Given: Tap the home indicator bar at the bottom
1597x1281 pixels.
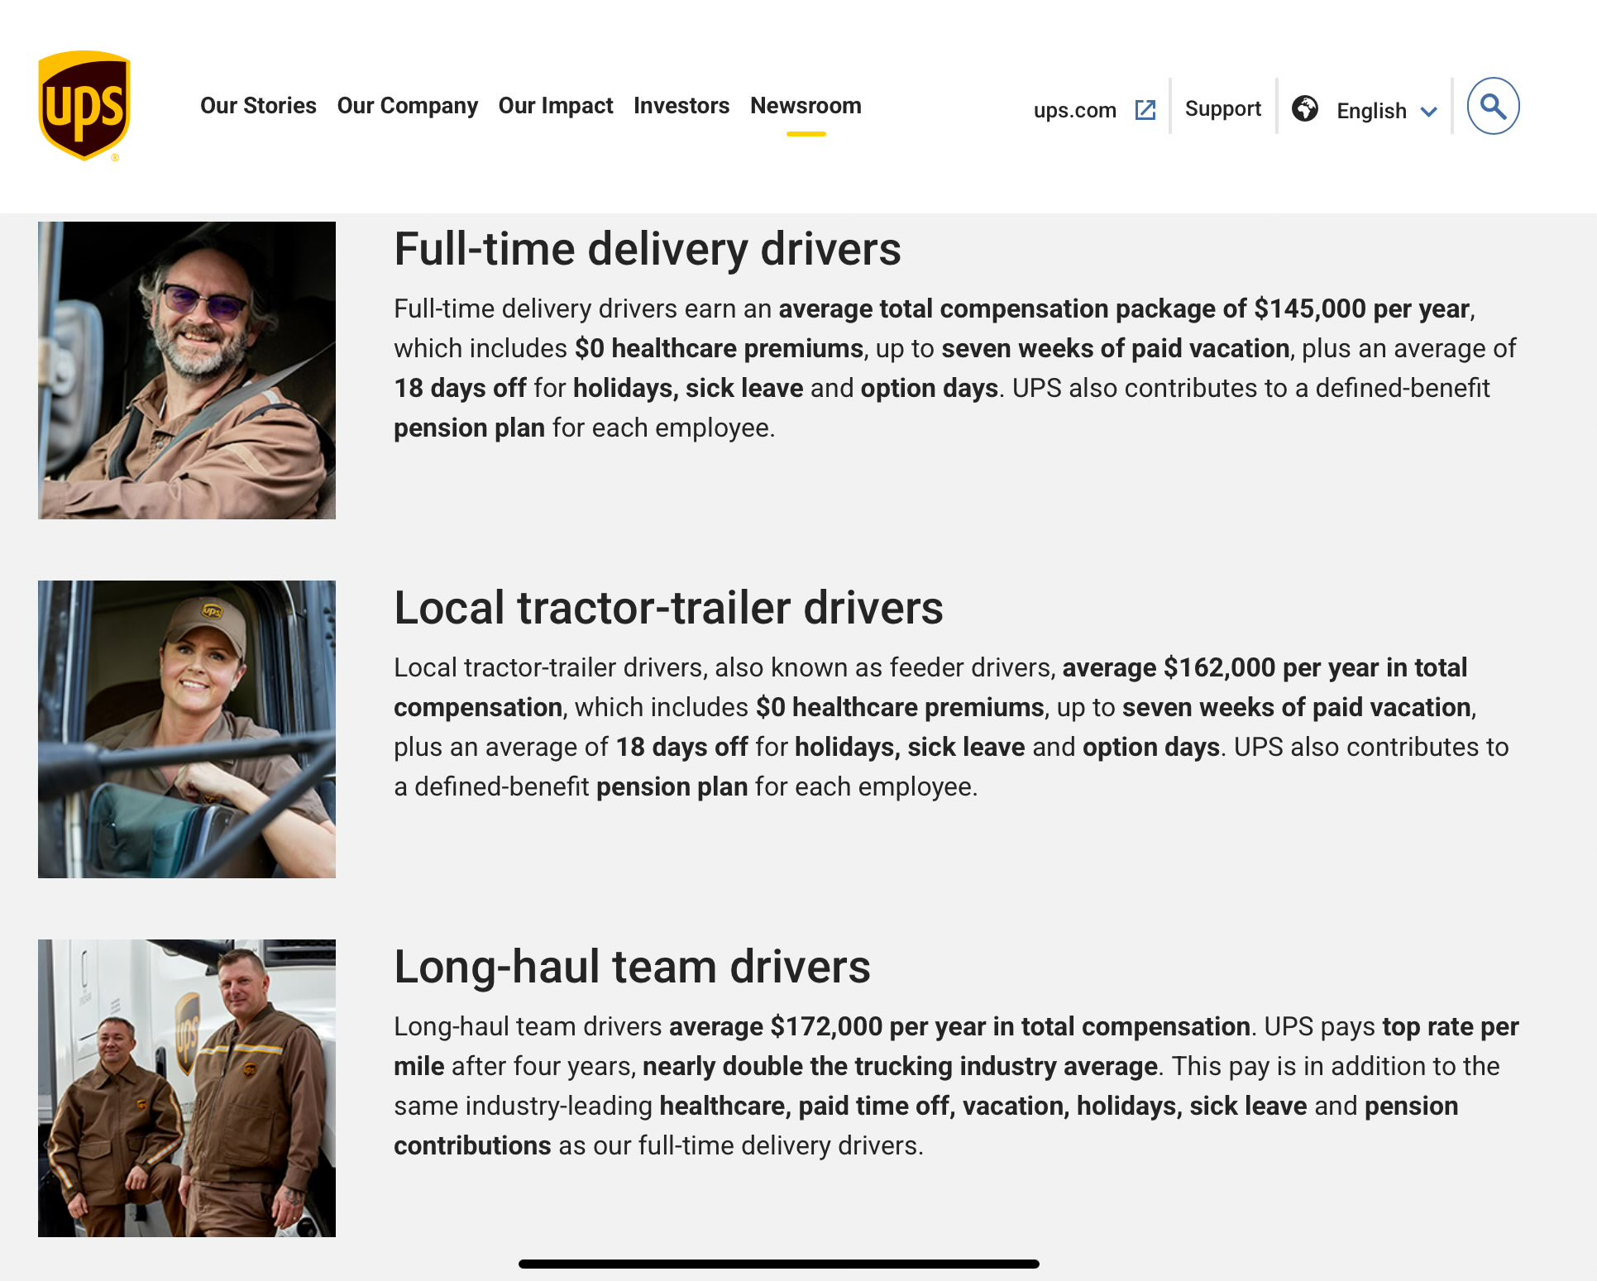Looking at the screenshot, I should (x=778, y=1264).
